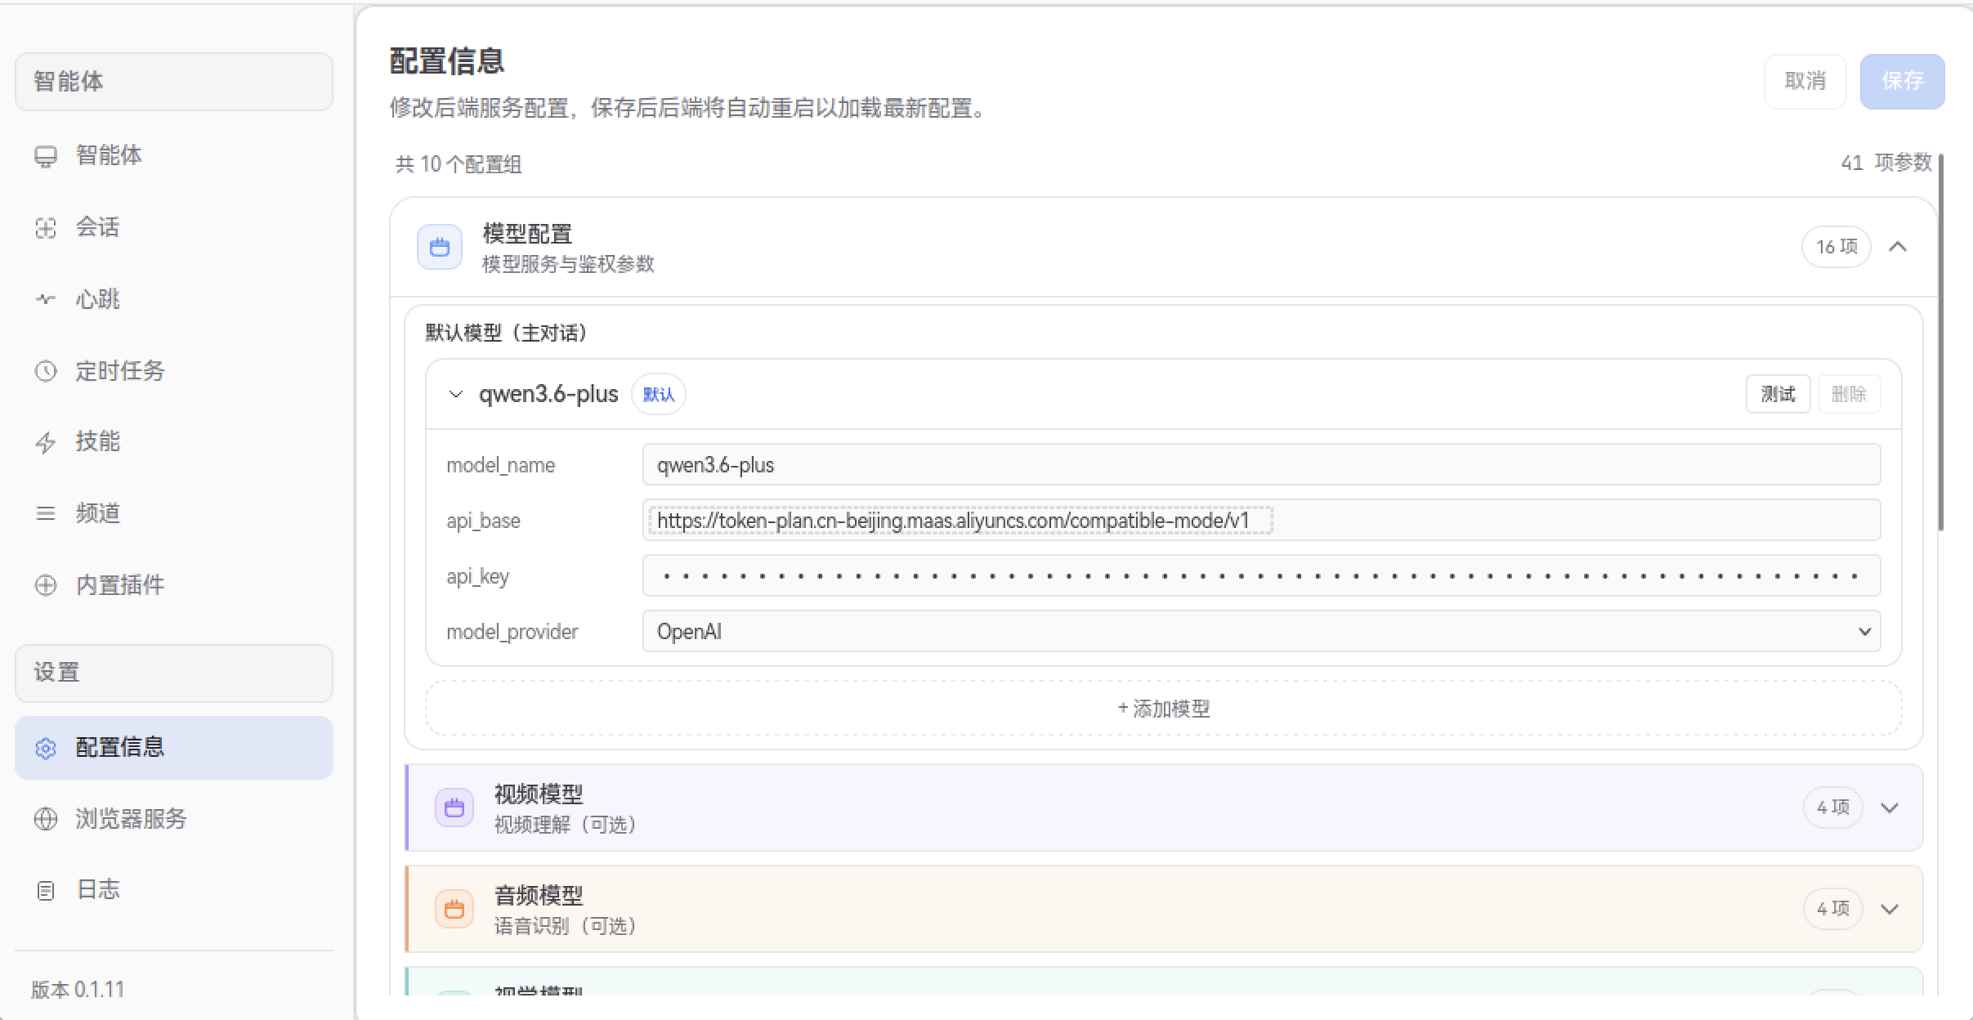Switch to 频道 page
Screen dimensions: 1973x1020
pyautogui.click(x=174, y=513)
